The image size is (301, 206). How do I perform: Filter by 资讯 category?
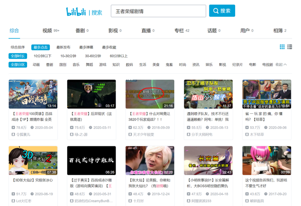[196, 64]
